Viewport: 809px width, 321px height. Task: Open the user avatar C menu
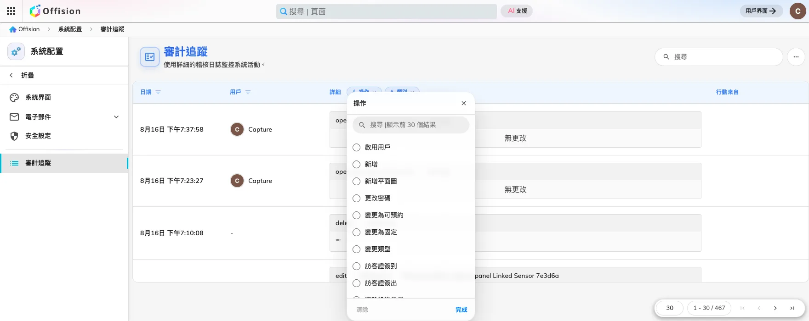click(798, 11)
